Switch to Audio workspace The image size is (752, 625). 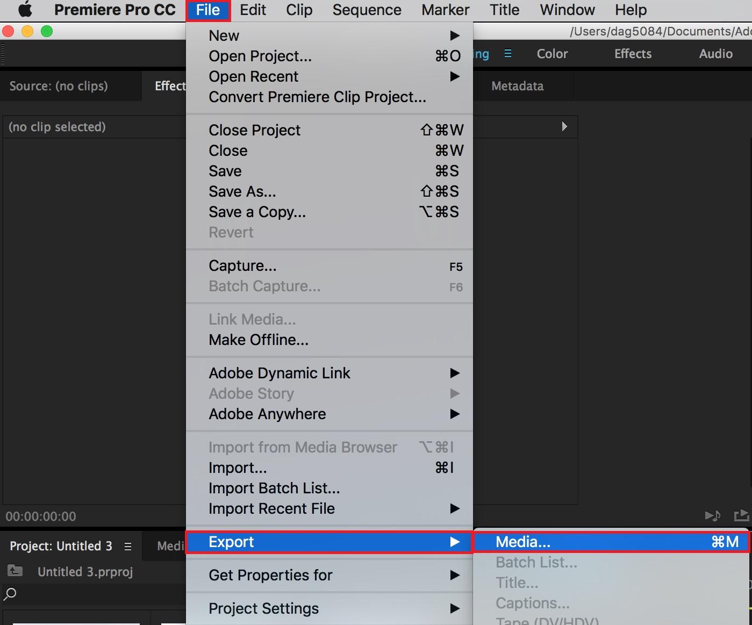(715, 54)
